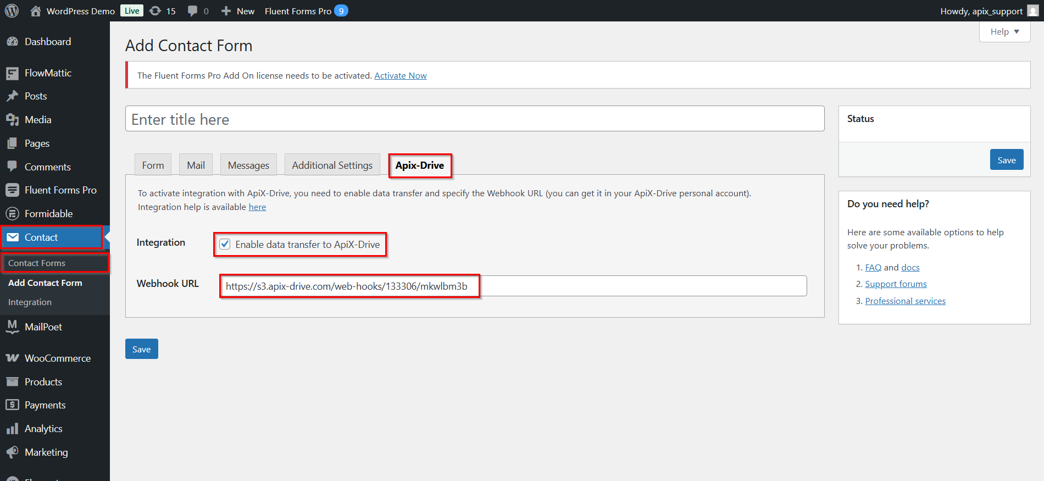The image size is (1044, 481).
Task: Open the Formidable menu label
Action: [x=48, y=214]
